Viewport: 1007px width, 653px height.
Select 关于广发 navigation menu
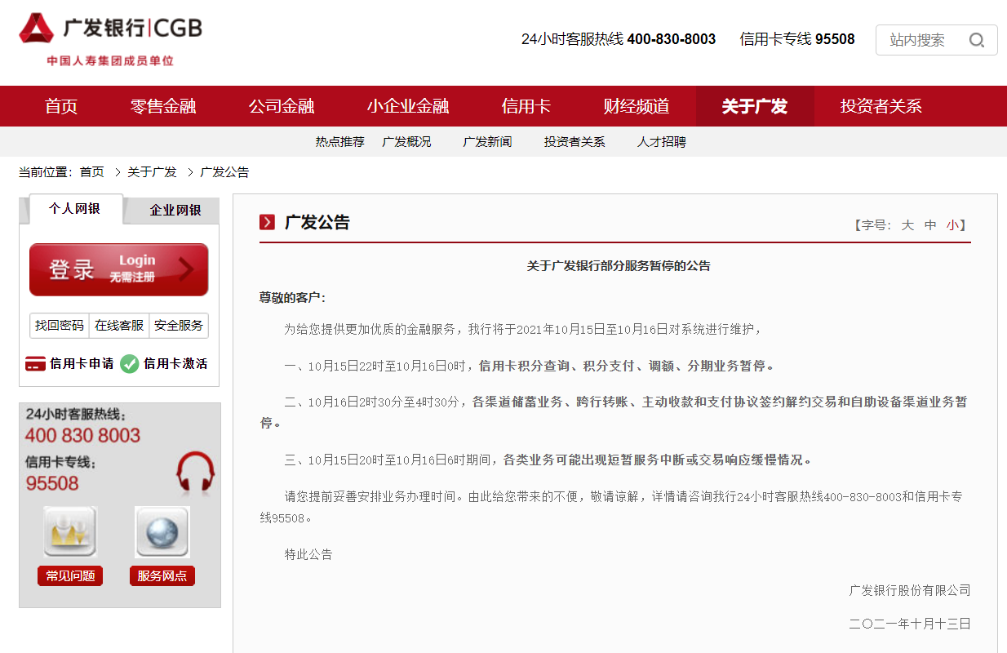(755, 106)
